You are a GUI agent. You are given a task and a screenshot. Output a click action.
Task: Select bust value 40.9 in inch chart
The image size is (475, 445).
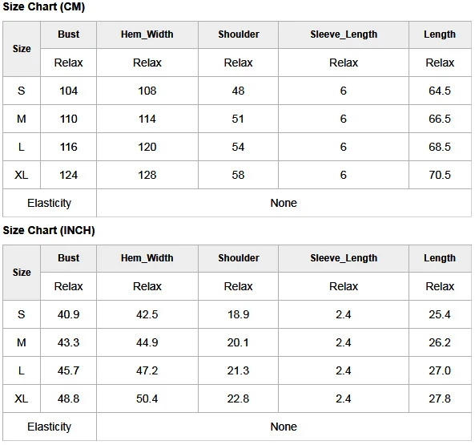[68, 314]
